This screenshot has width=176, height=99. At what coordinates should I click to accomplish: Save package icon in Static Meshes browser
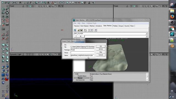(x=81, y=30)
